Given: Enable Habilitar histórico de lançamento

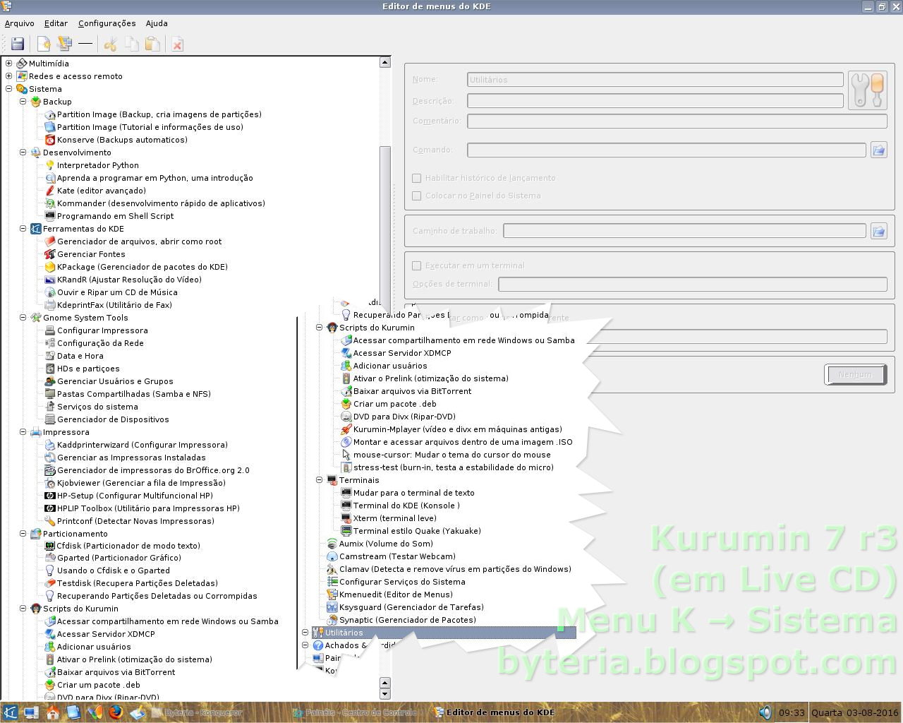Looking at the screenshot, I should pos(416,178).
